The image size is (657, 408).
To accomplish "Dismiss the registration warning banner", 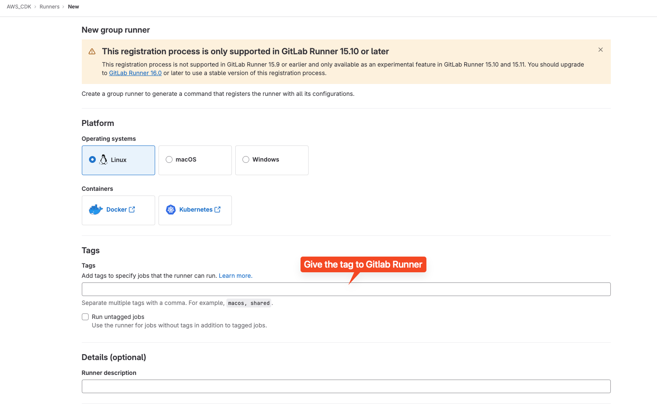I will tap(600, 50).
